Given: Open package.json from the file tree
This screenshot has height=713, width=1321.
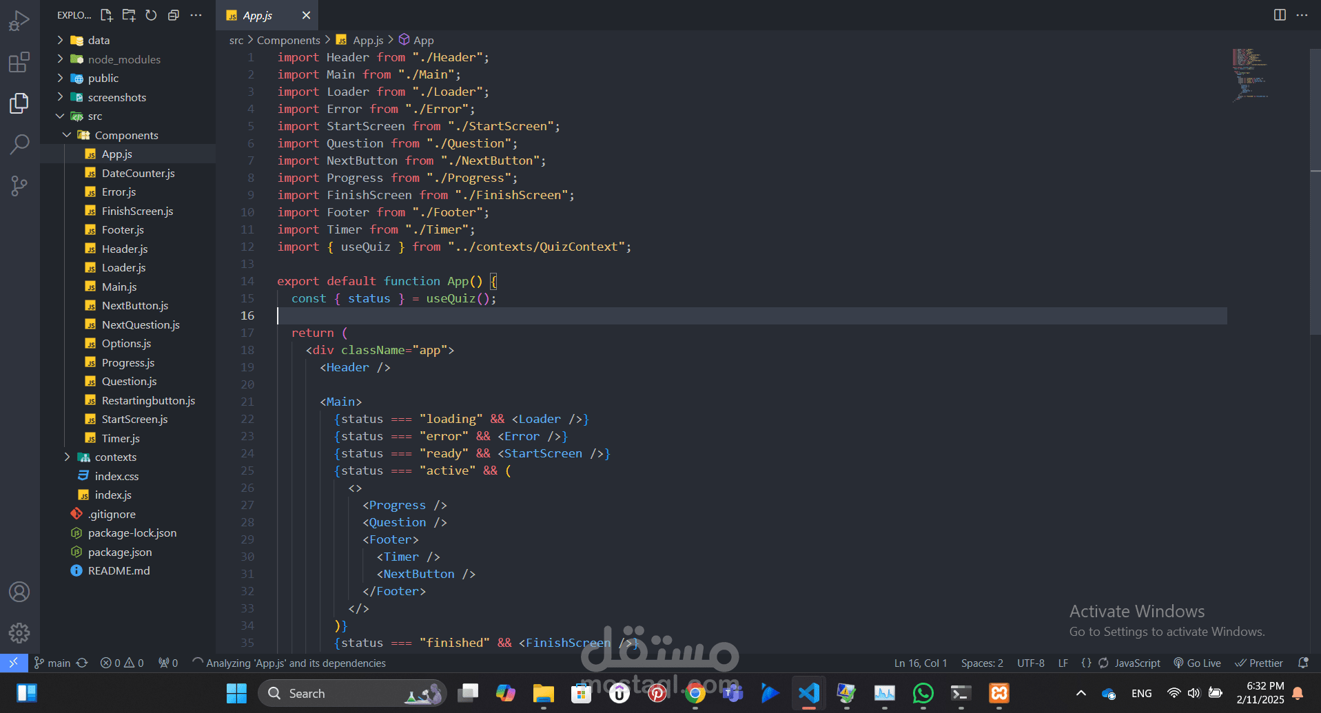Looking at the screenshot, I should (120, 552).
